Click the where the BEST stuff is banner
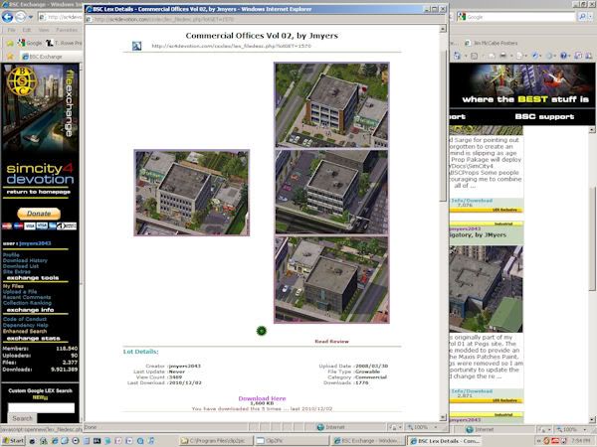The image size is (597, 447). (x=522, y=85)
